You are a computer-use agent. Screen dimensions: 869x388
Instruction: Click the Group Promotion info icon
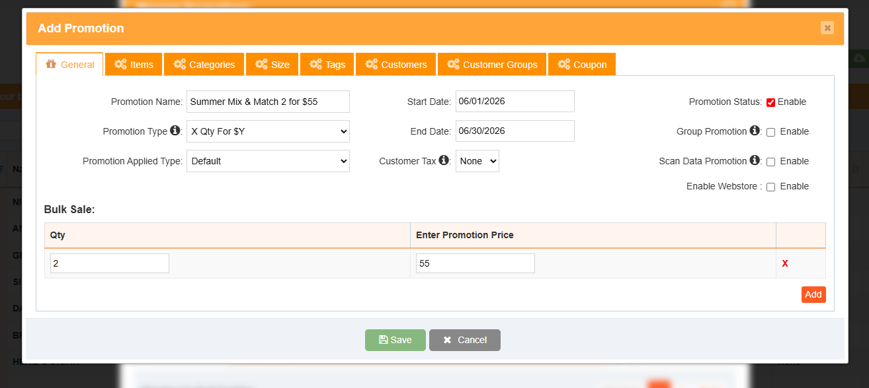point(754,131)
